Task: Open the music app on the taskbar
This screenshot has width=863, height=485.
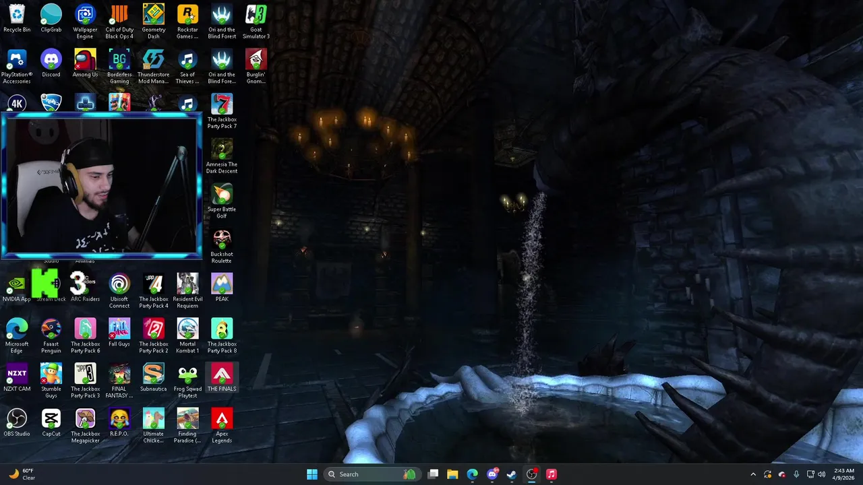Action: pos(551,474)
